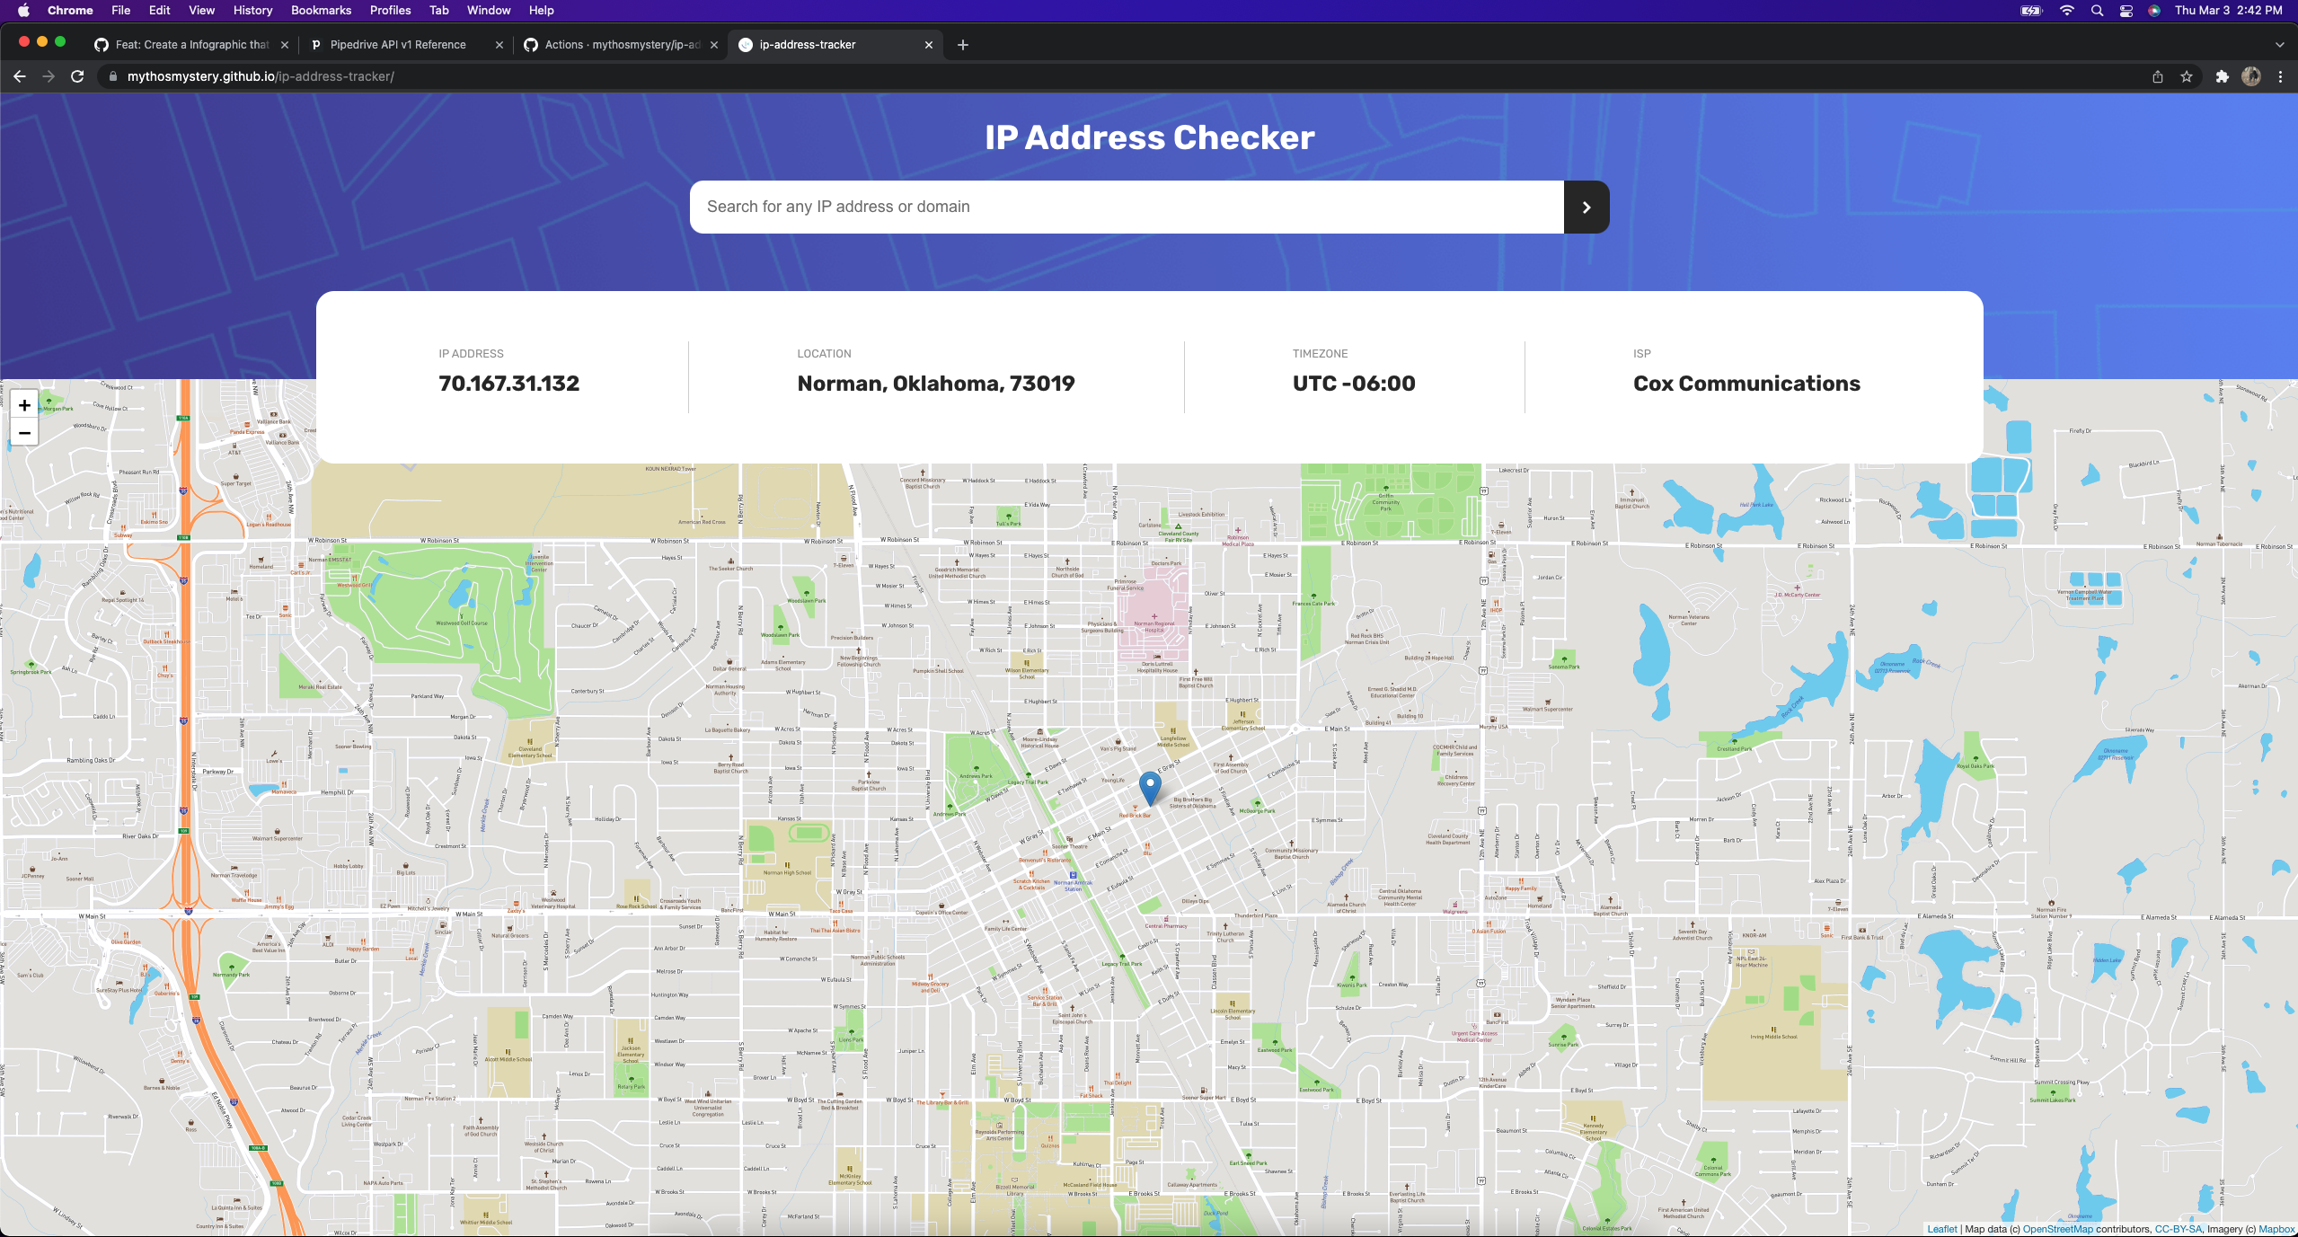Click the blue location marker pin

1149,786
